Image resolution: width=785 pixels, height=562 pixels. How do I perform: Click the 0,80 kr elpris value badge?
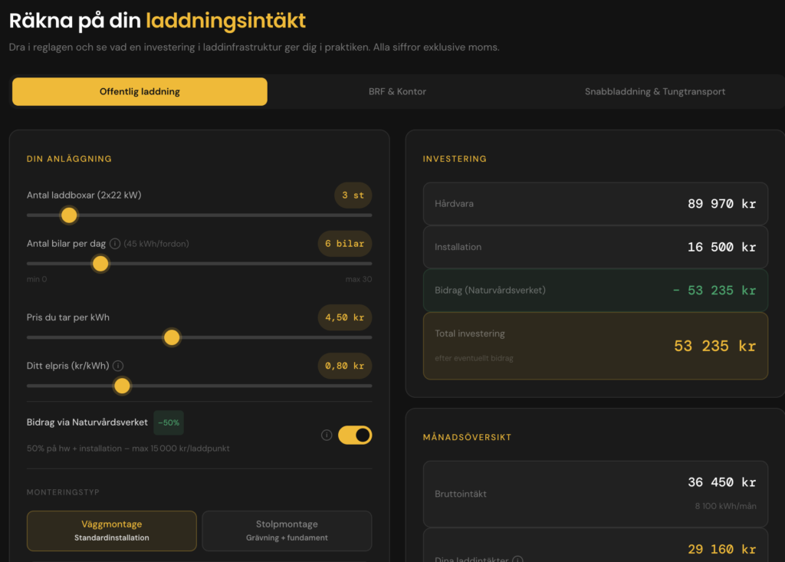344,366
